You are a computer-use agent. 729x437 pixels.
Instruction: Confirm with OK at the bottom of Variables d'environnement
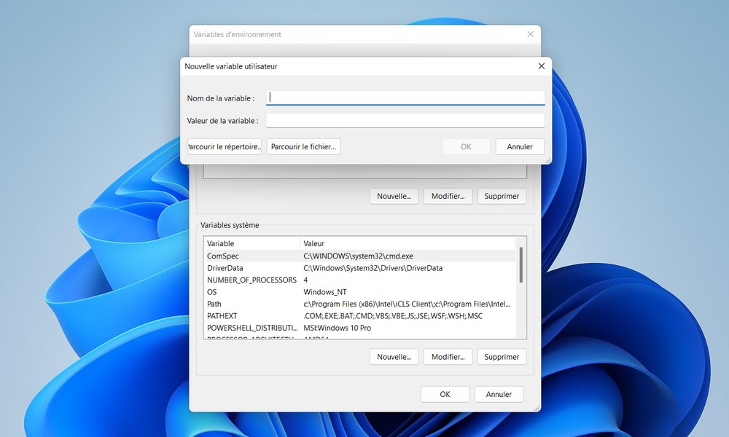coord(445,394)
